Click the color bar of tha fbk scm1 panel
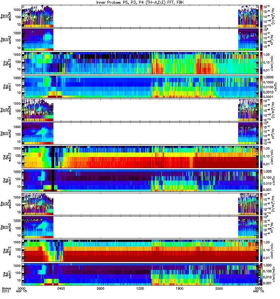This screenshot has width=280, height=299. point(261,87)
